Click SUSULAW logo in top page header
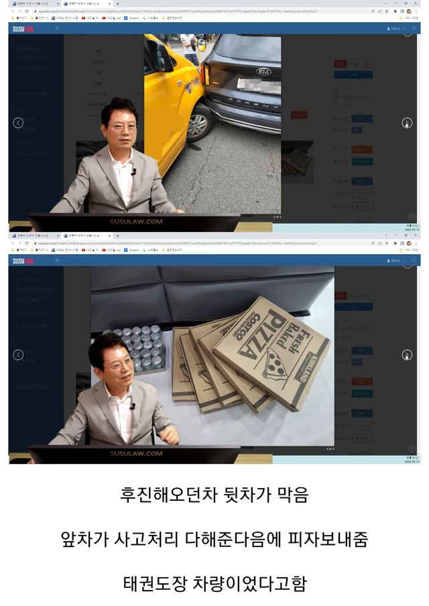 pyautogui.click(x=23, y=29)
